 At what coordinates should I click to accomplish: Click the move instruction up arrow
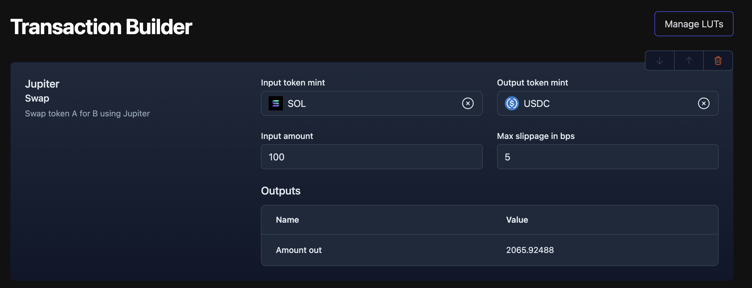coord(689,61)
